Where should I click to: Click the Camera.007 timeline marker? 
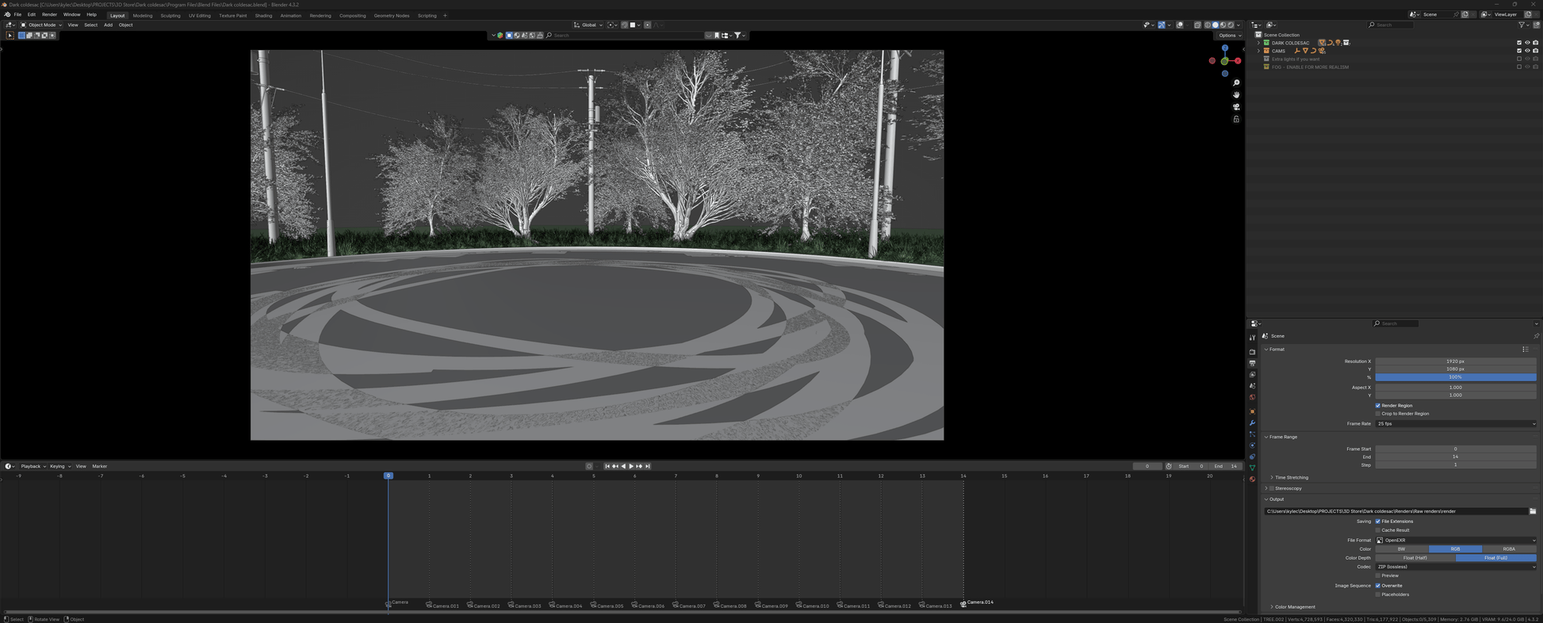point(676,605)
